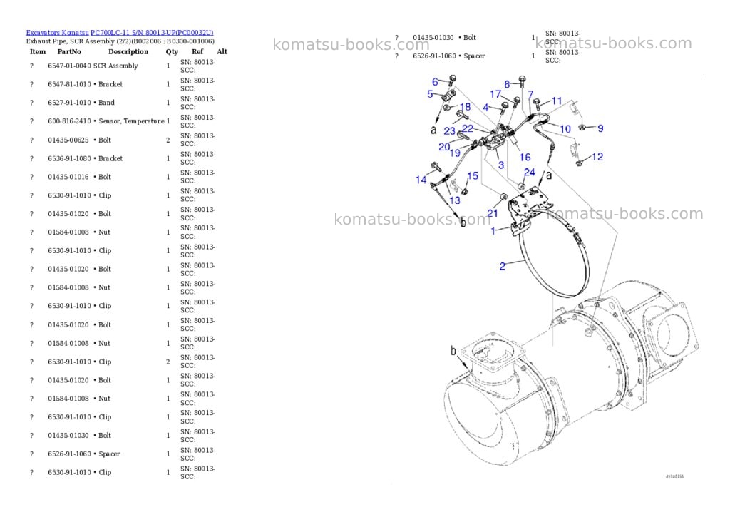
Task: Click the Description column header
Action: coord(128,51)
